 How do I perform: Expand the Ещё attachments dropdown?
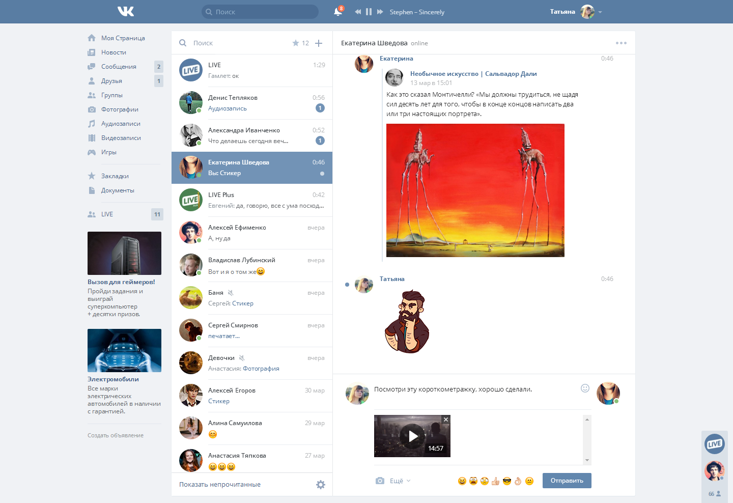pyautogui.click(x=400, y=481)
